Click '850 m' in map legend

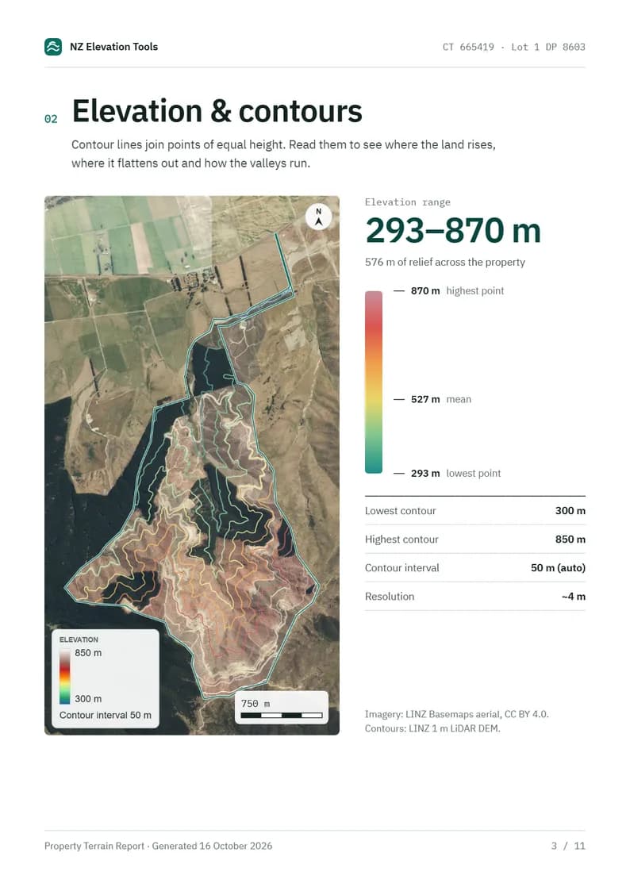pyautogui.click(x=88, y=653)
